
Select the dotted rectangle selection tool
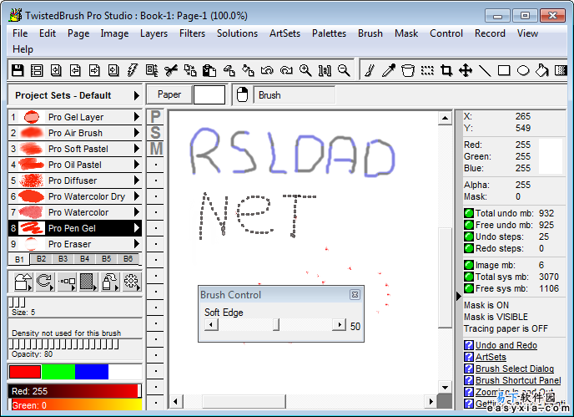pos(427,70)
